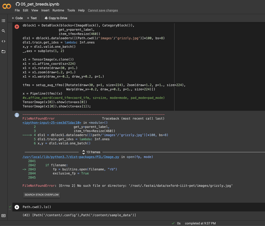Click the GitHub icon beside the notebook name
265x226 pixels.
pos(17,4)
